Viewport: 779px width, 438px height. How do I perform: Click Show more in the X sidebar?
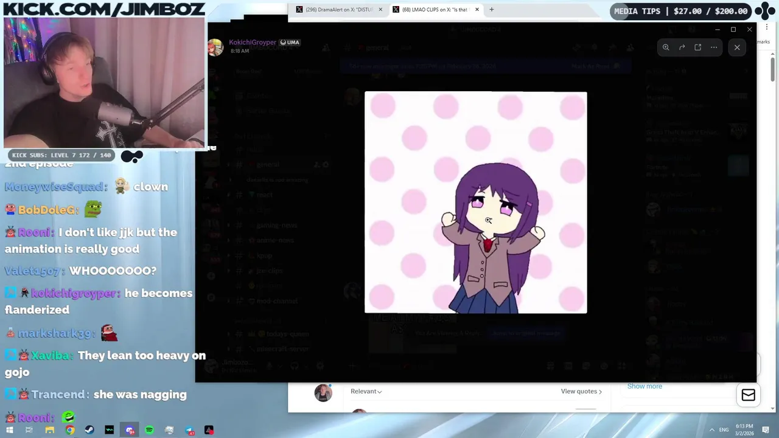click(645, 386)
